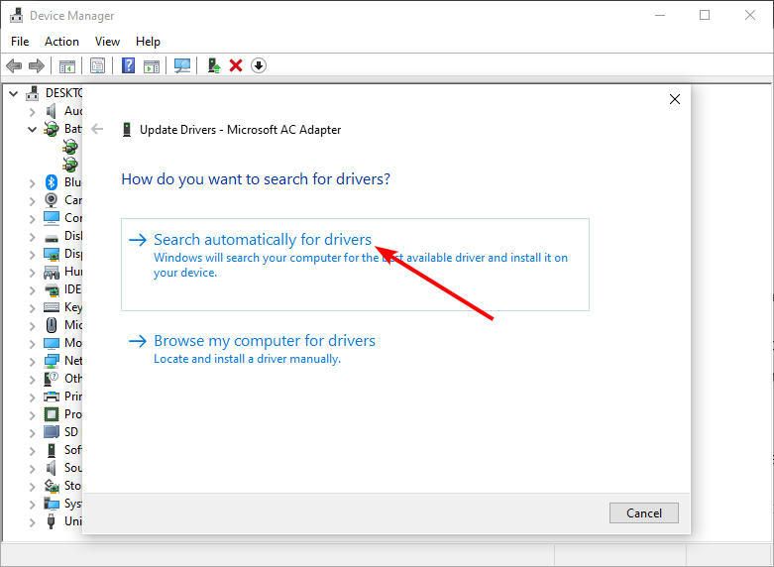Click the circled down-arrow Disable device icon

(259, 65)
